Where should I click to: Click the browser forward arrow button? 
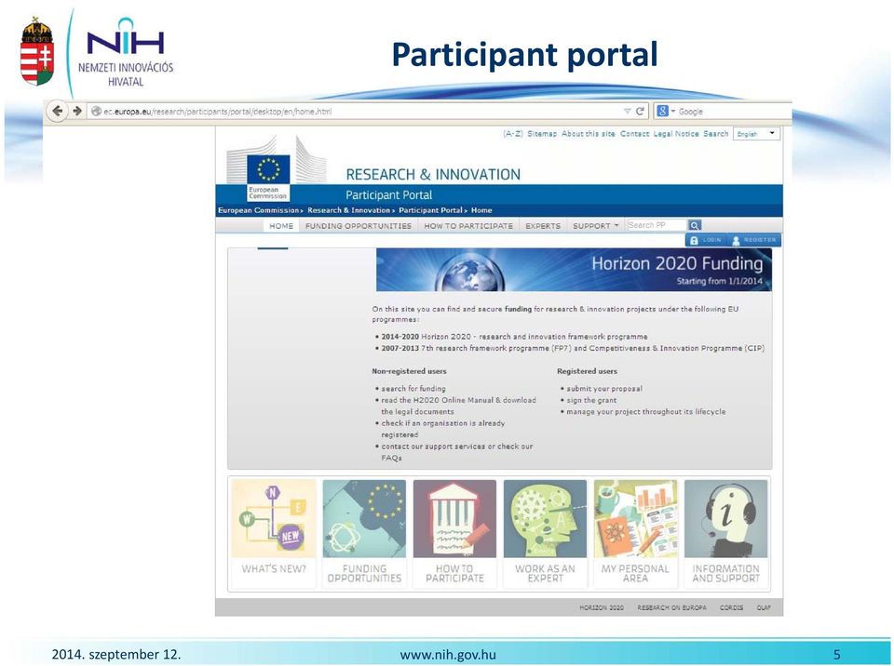click(x=77, y=111)
